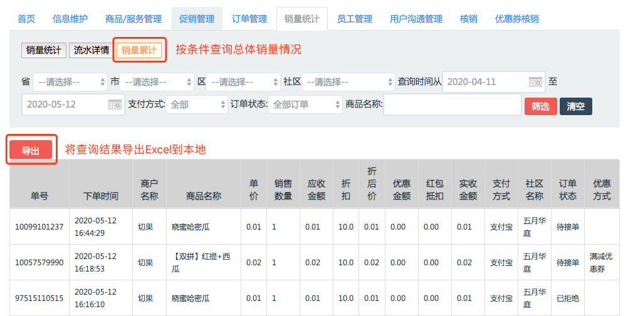Viewport: 628px width, 316px height.
Task: Open the 支付方式 dropdown
Action: [x=197, y=104]
